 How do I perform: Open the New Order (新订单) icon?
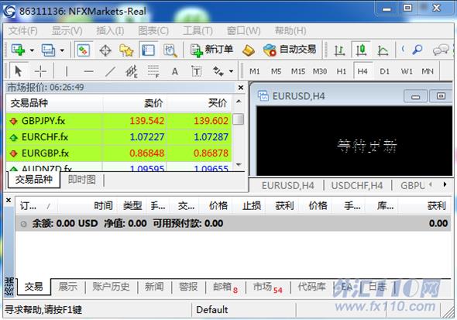(x=211, y=50)
